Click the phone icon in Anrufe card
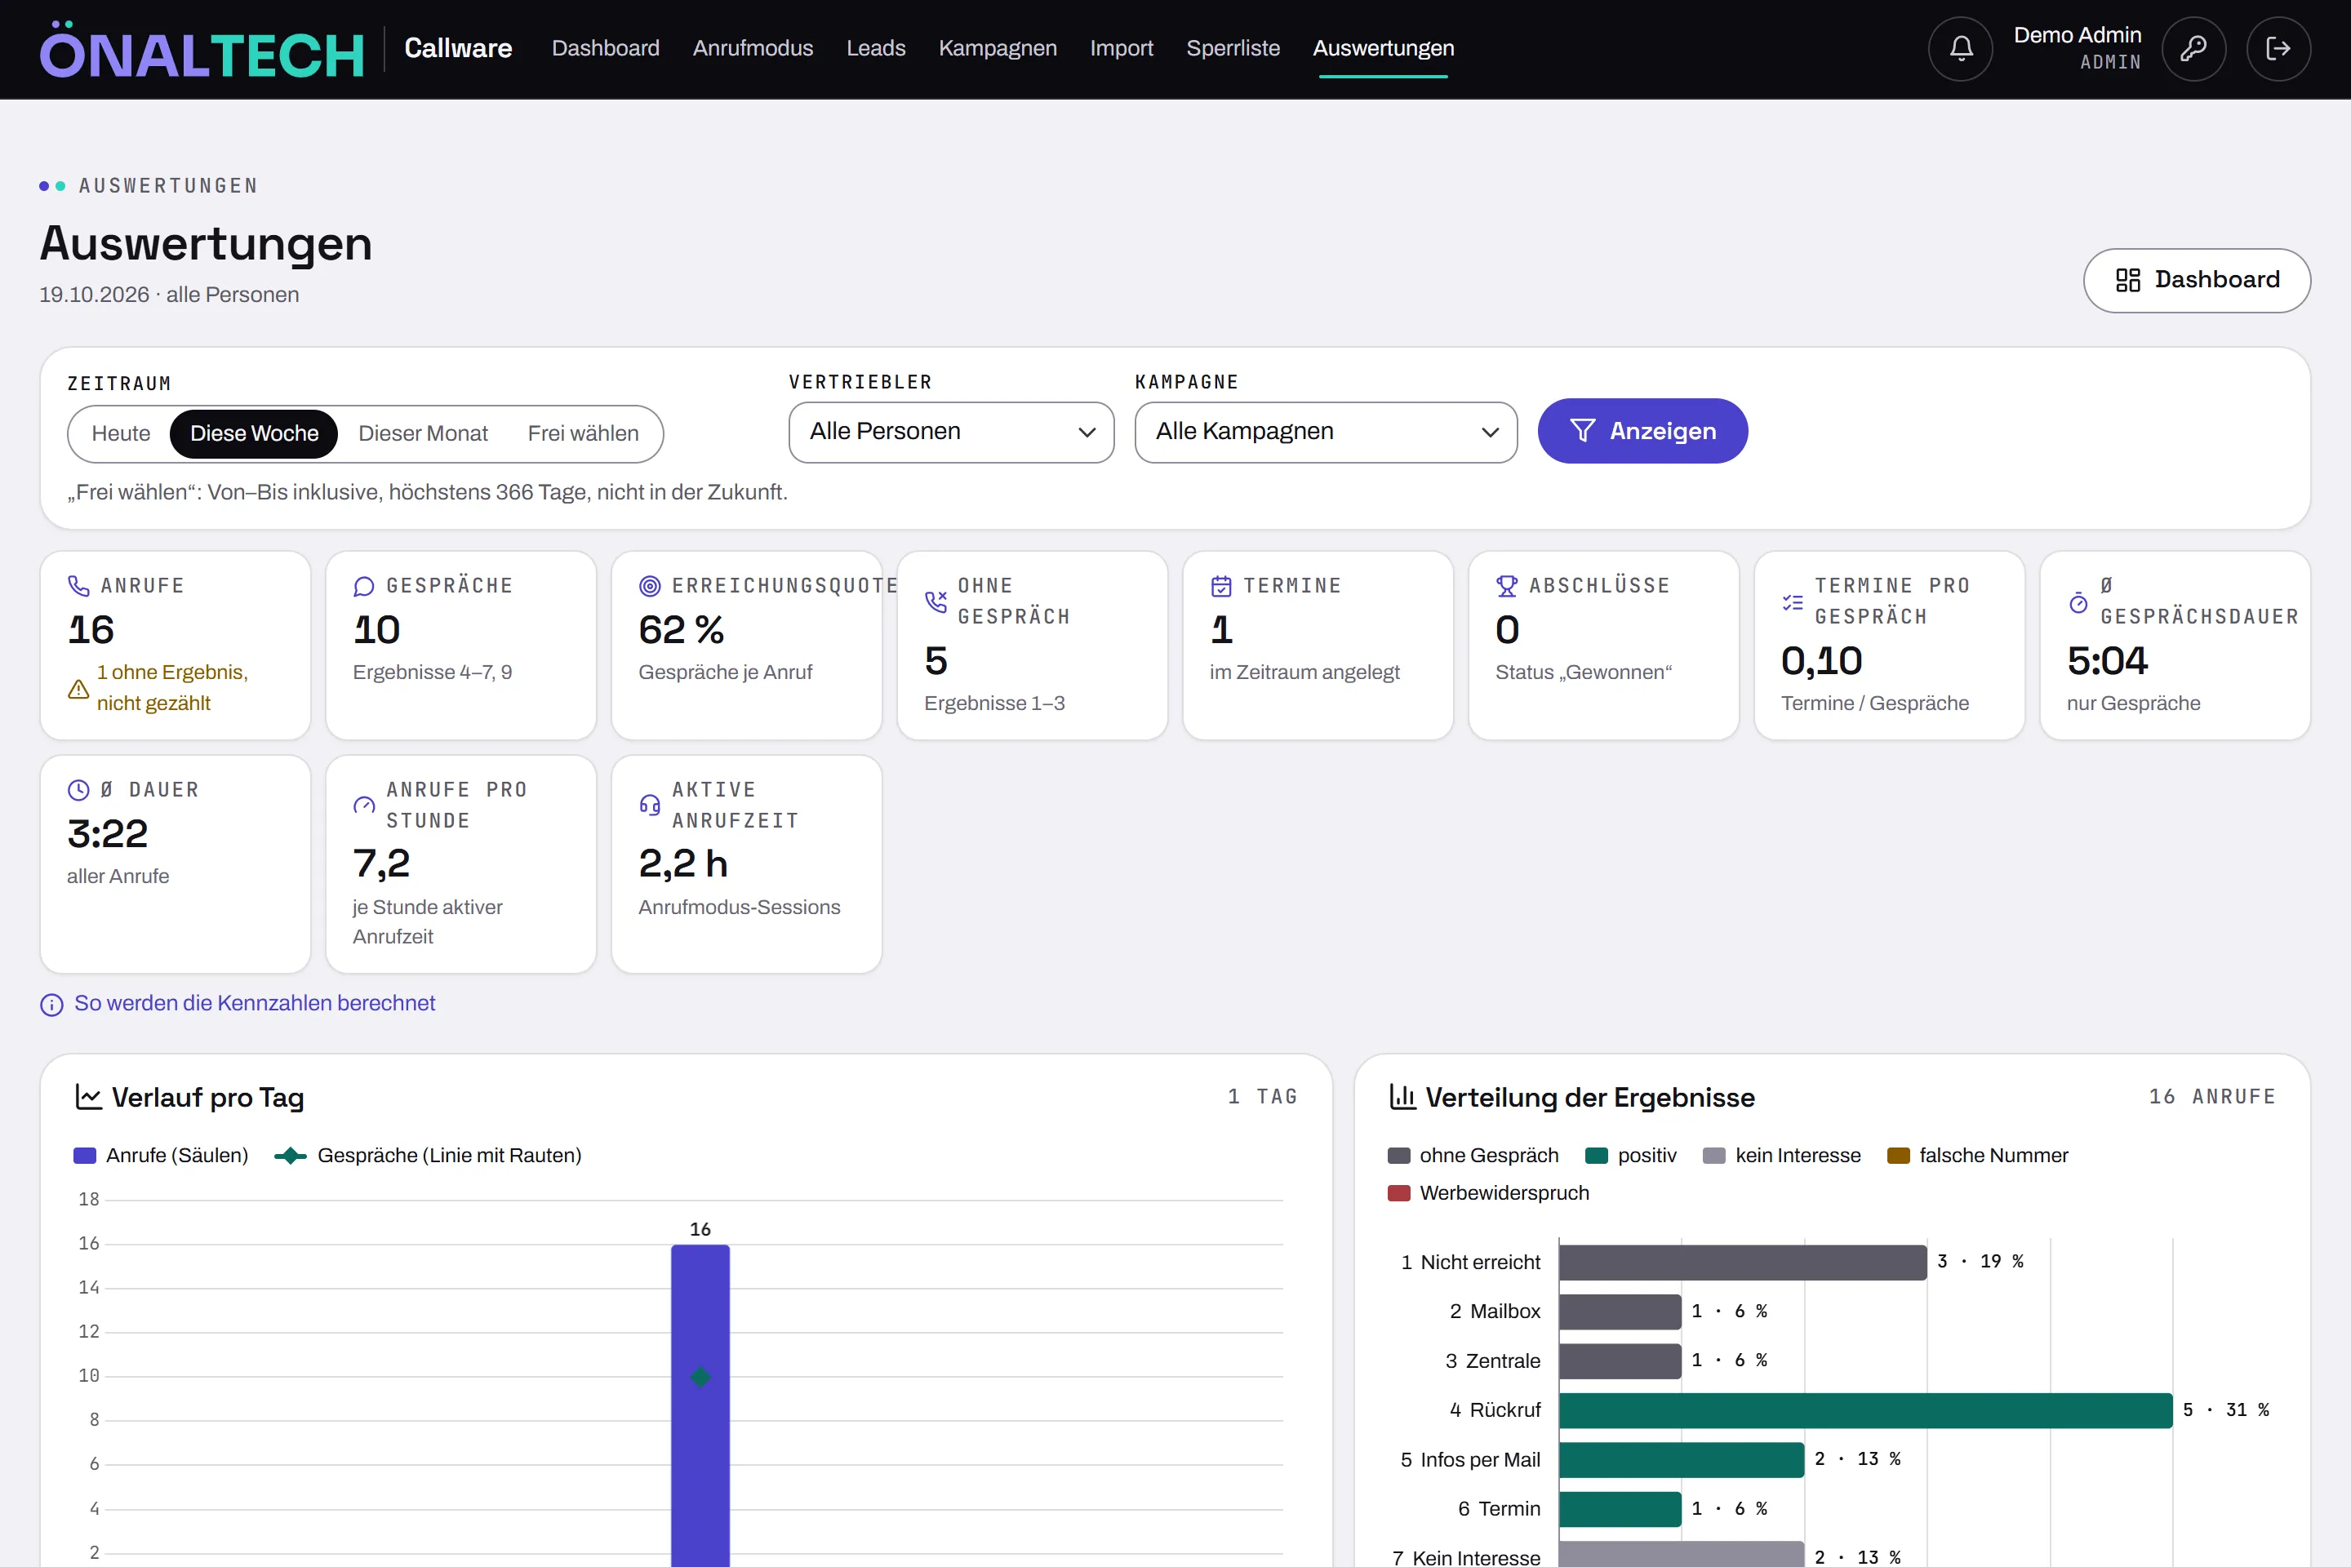 [x=78, y=586]
